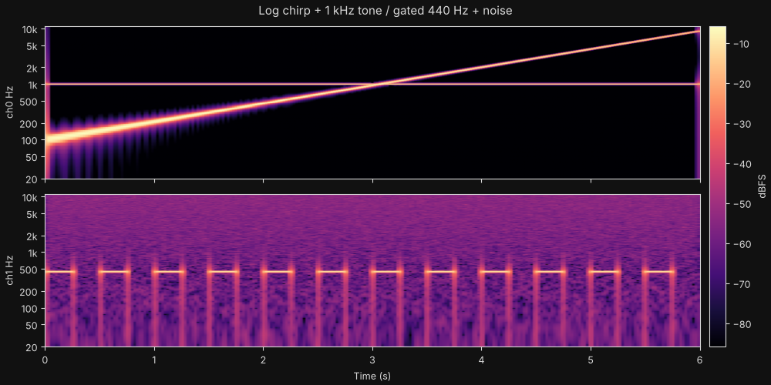This screenshot has width=771, height=385.
Task: Click the '2k' tick on ch0 axis
Action: [x=33, y=68]
